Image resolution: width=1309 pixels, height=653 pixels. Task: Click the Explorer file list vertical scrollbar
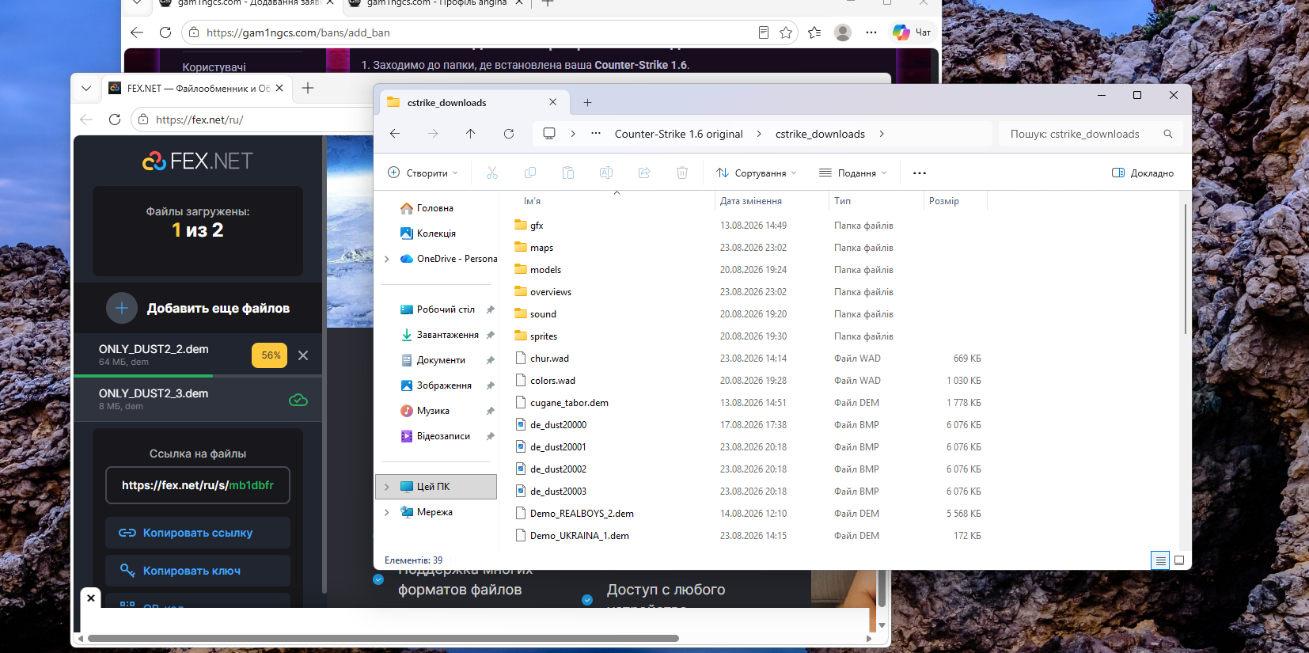pyautogui.click(x=1185, y=269)
